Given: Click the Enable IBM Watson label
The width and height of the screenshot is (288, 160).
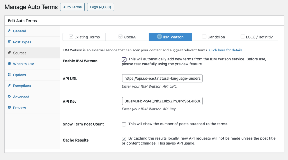Looking at the screenshot, I should pyautogui.click(x=80, y=61).
